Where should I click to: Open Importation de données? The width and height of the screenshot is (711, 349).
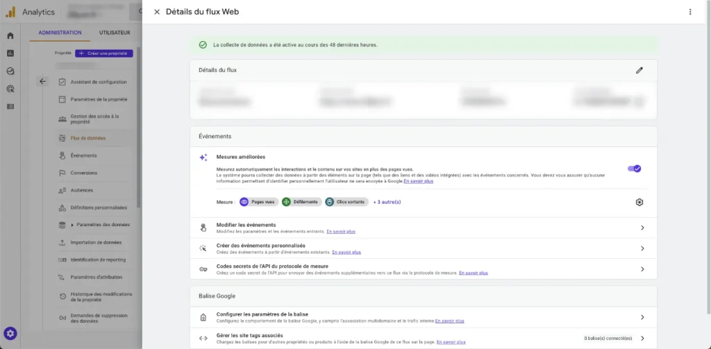pyautogui.click(x=94, y=242)
